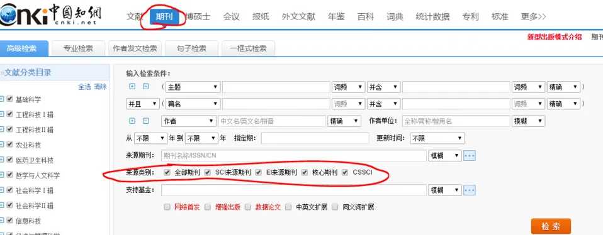Open the 篇名 field dropdown
The width and height of the screenshot is (603, 235).
(193, 104)
